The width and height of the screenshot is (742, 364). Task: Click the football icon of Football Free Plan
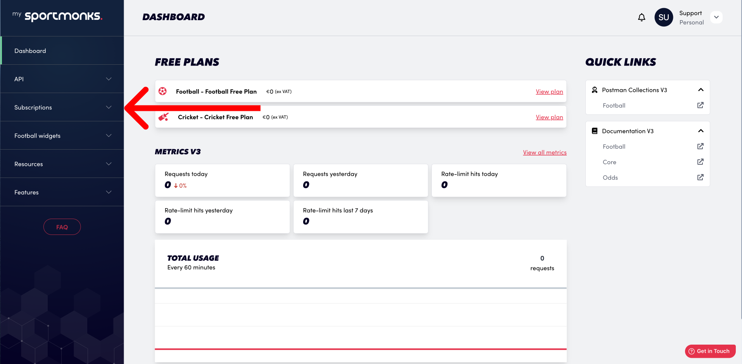[x=163, y=91]
